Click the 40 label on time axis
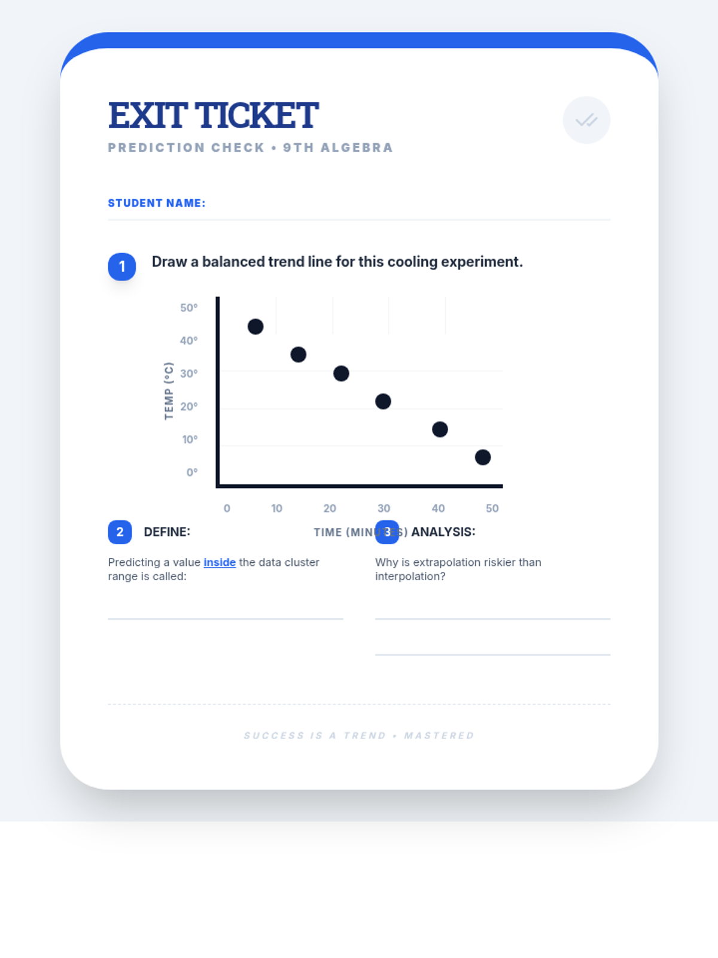 pyautogui.click(x=438, y=508)
